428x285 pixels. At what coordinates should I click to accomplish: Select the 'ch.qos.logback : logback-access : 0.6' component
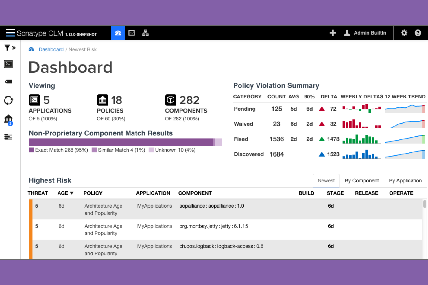(221, 246)
